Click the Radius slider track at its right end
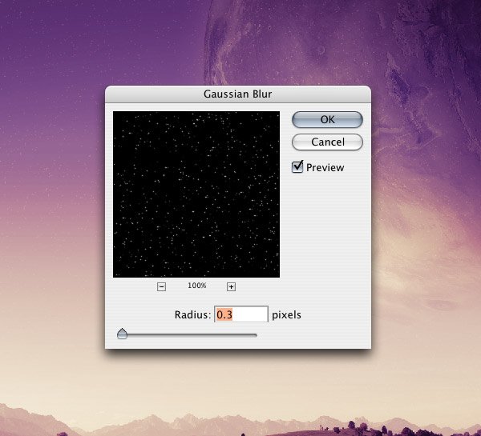The height and width of the screenshot is (436, 481). 253,335
